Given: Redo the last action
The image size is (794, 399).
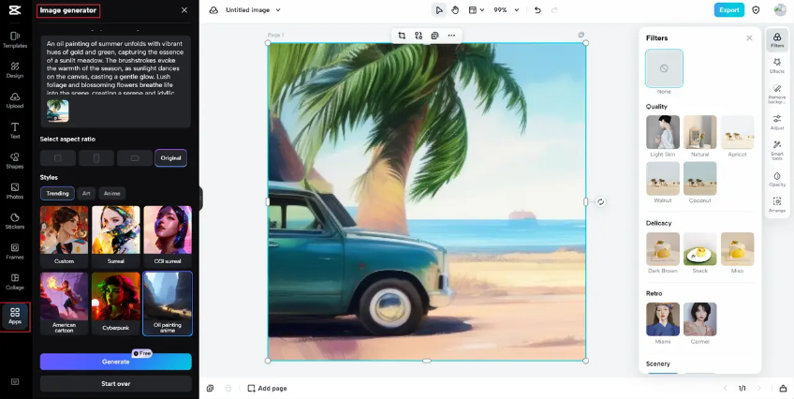Looking at the screenshot, I should coord(554,10).
